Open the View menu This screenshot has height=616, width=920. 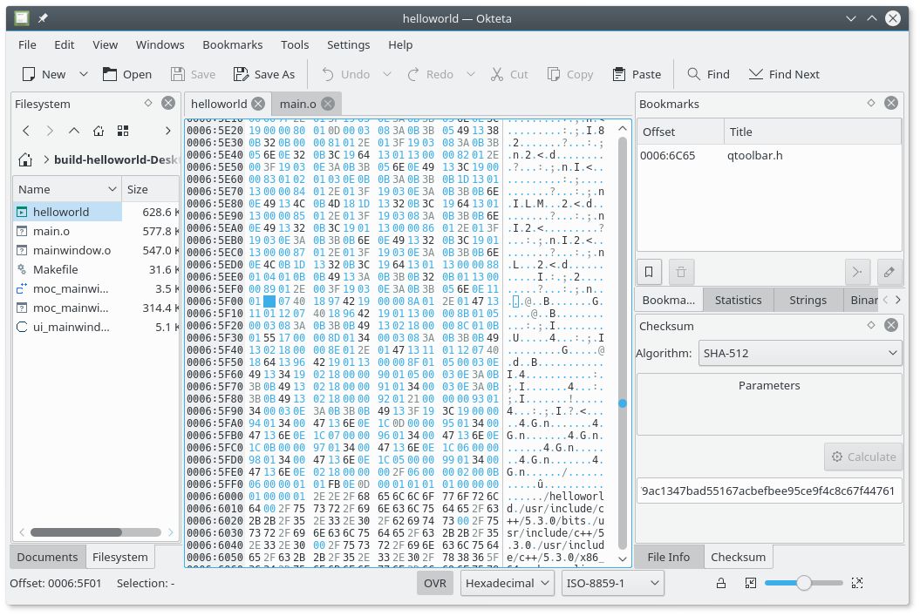tap(105, 44)
